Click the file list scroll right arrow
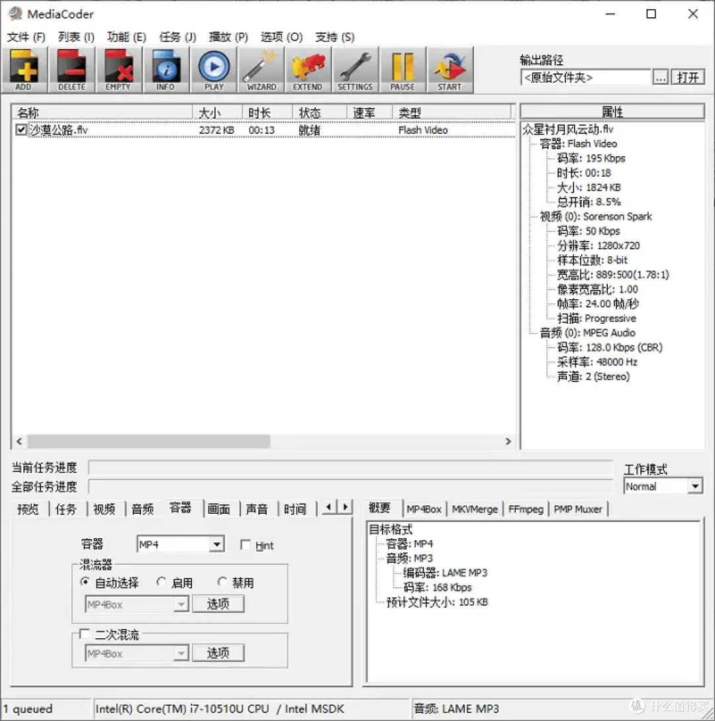This screenshot has width=715, height=721. coord(508,441)
